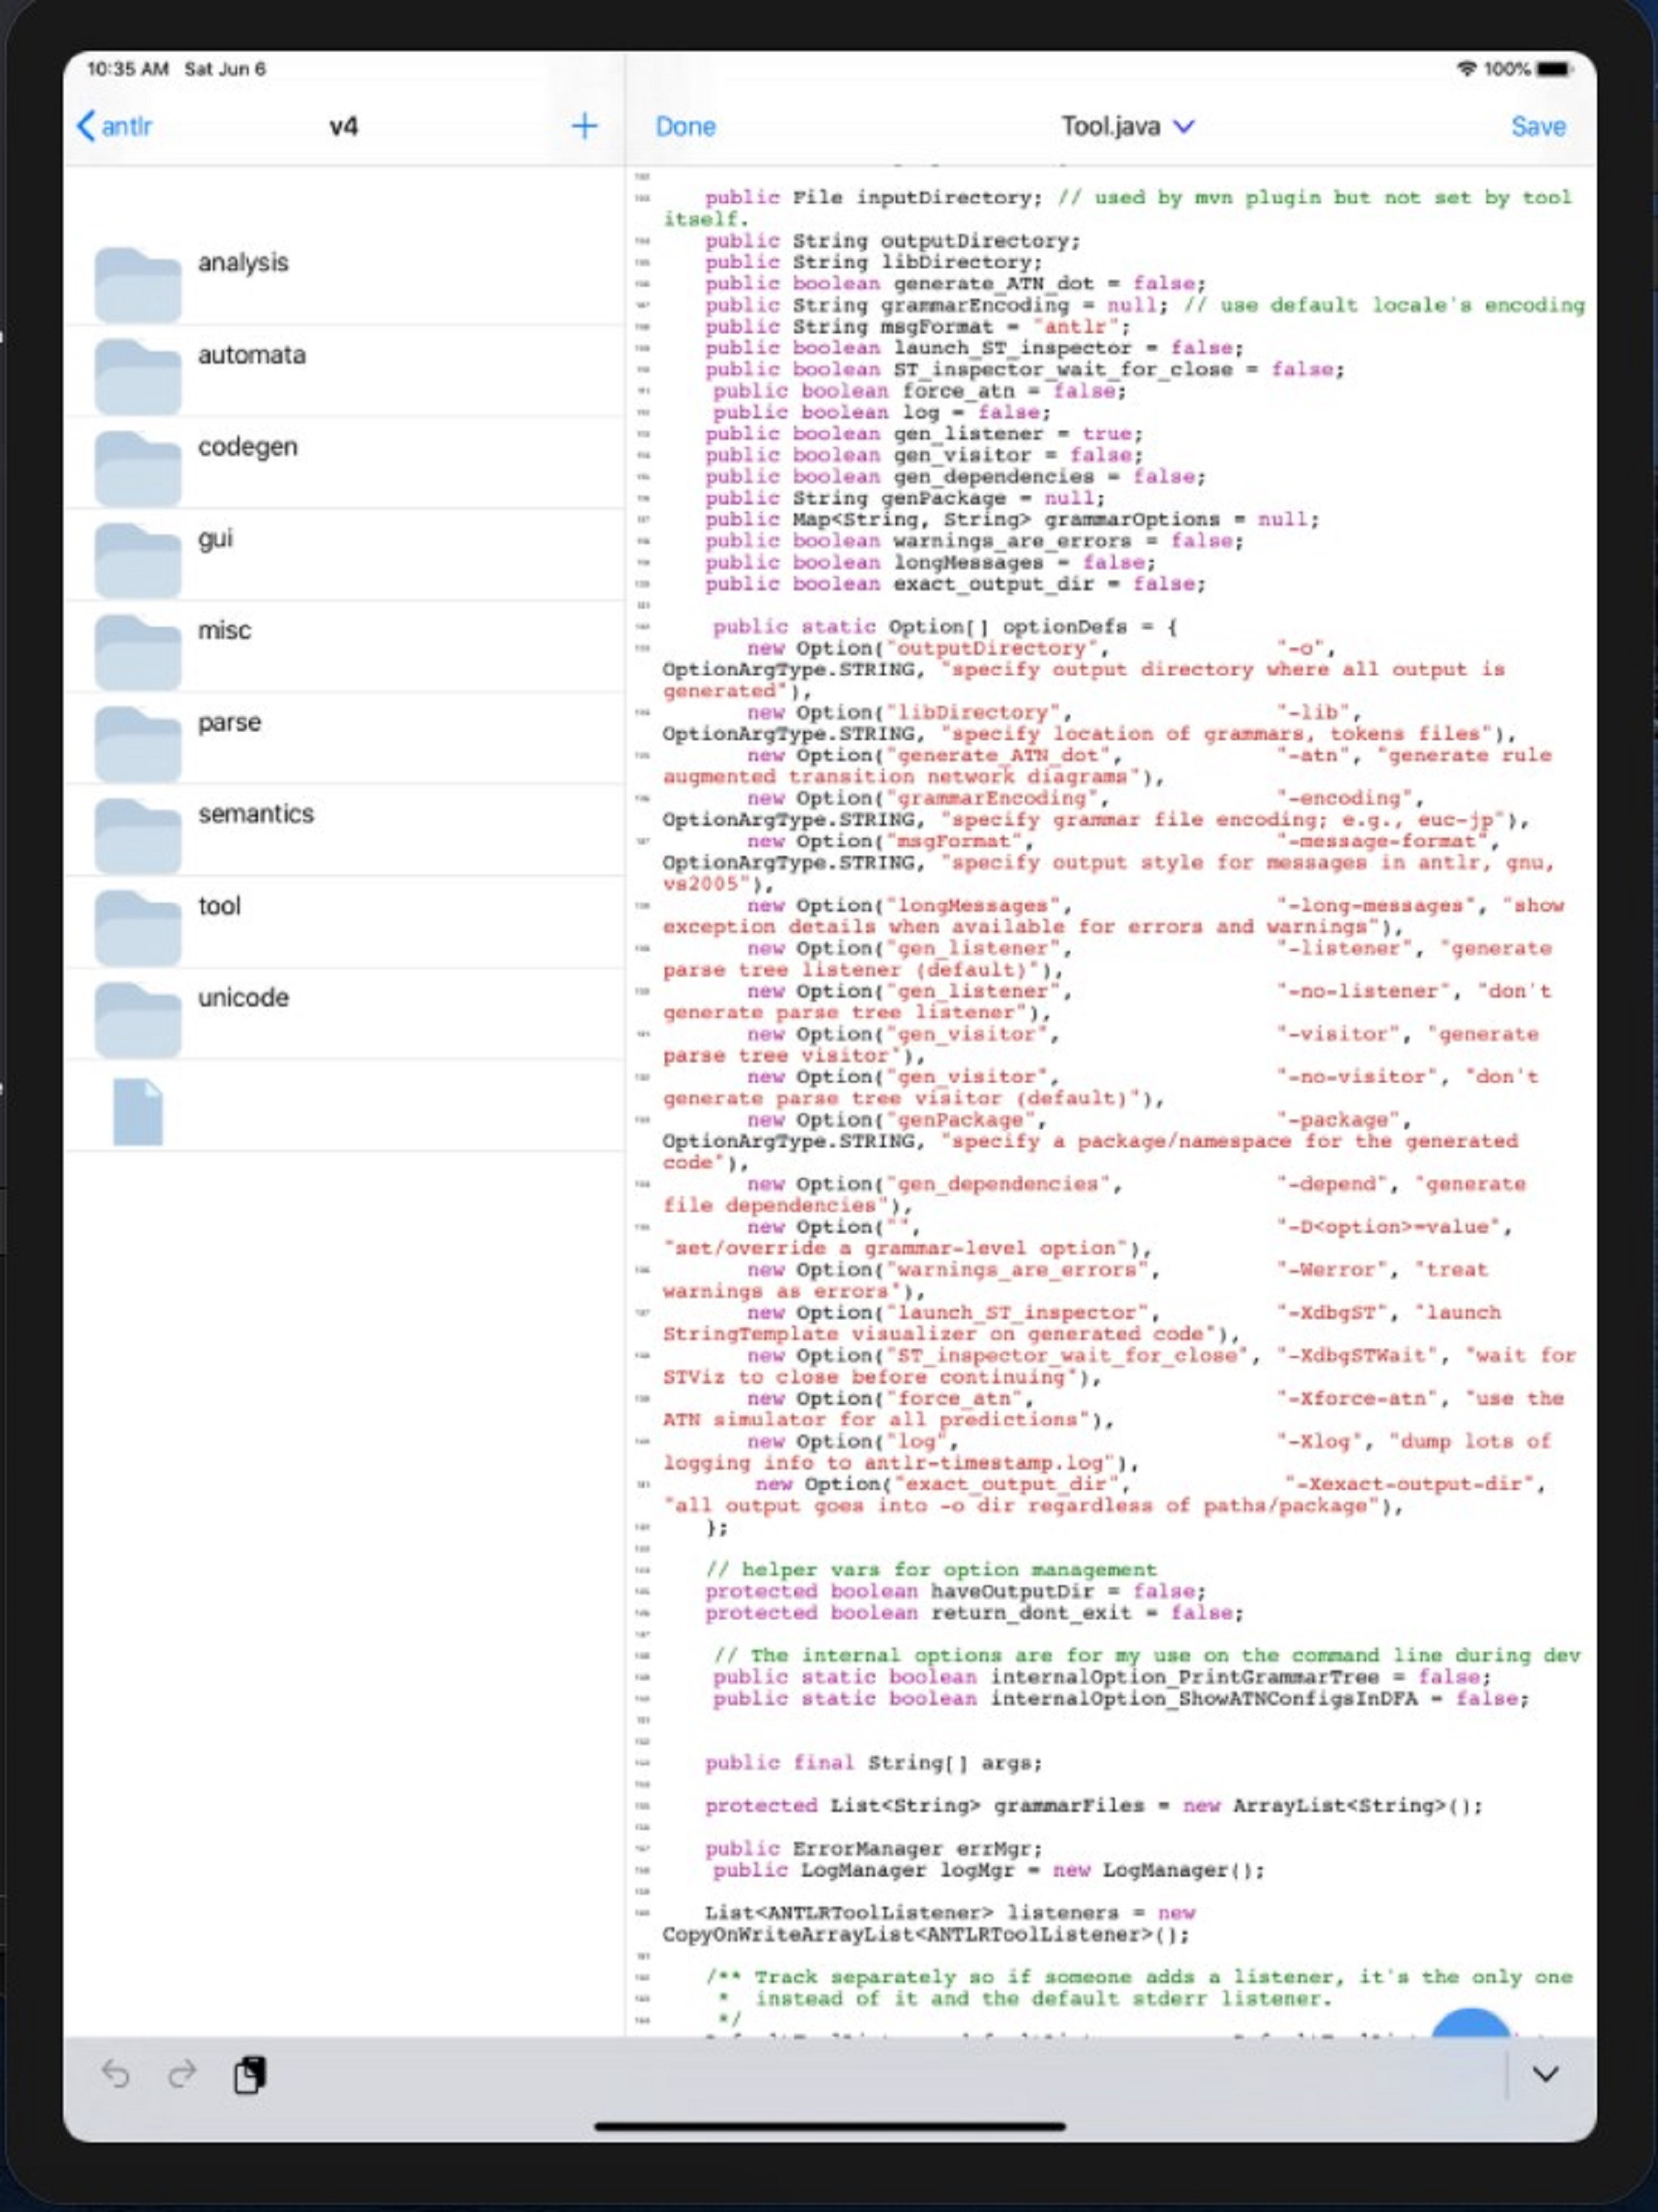
Task: Tap the blue floating circle button
Action: (1469, 2023)
